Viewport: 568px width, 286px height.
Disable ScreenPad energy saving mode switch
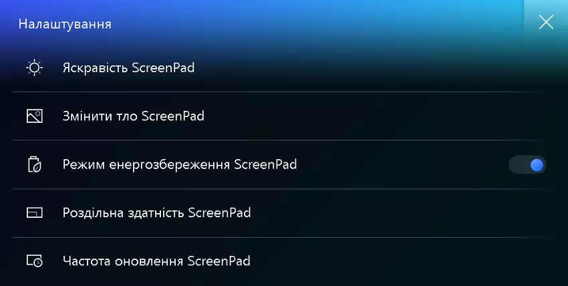click(527, 165)
